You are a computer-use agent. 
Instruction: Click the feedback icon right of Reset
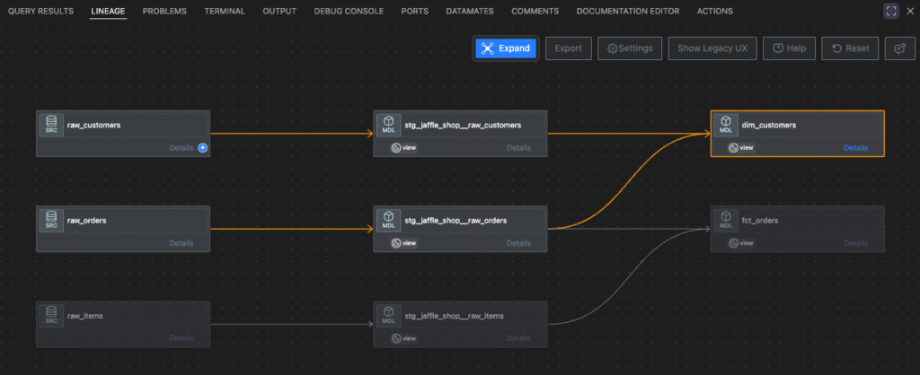pos(899,48)
